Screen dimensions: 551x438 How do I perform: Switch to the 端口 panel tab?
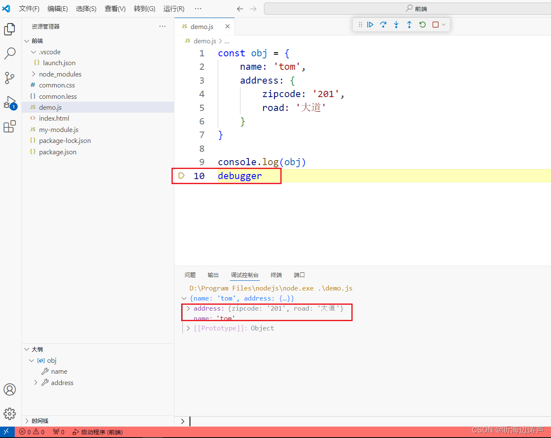click(x=299, y=275)
